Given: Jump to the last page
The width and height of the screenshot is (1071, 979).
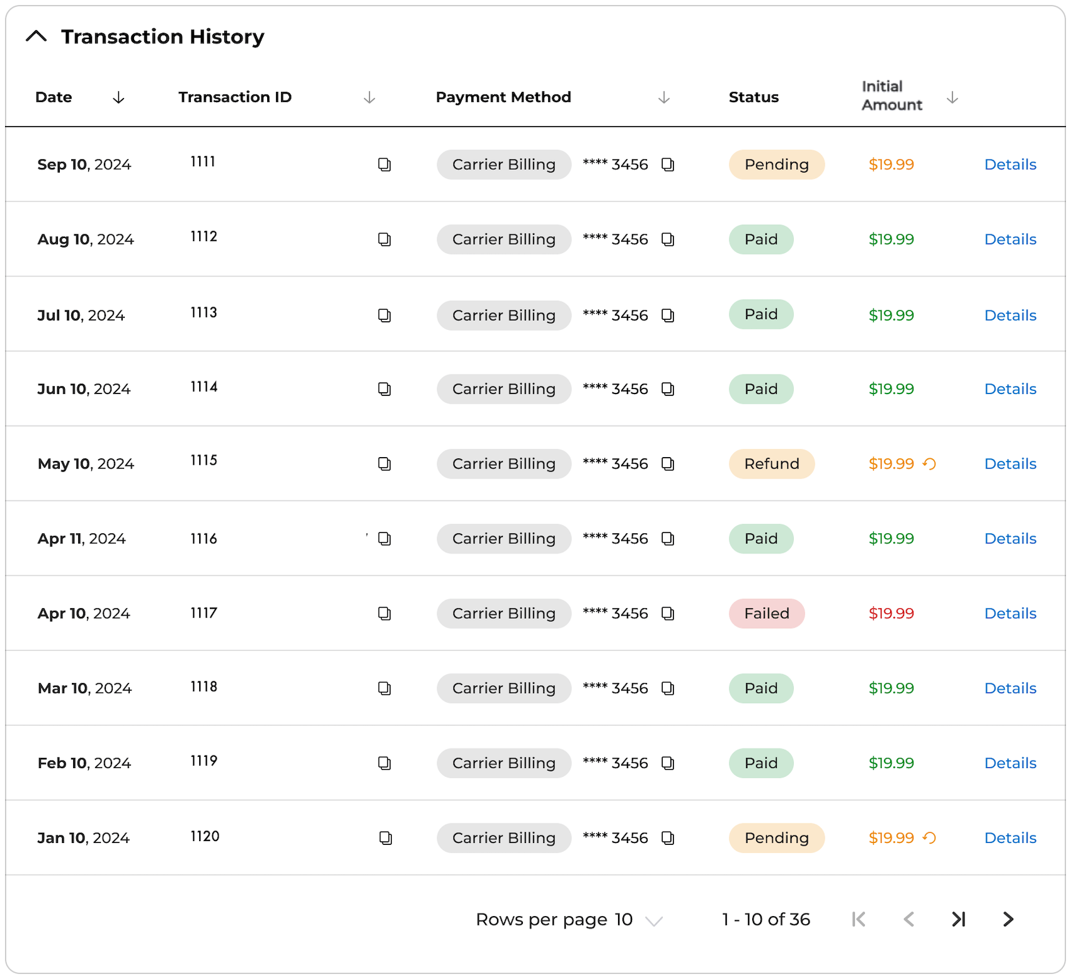Looking at the screenshot, I should (958, 919).
